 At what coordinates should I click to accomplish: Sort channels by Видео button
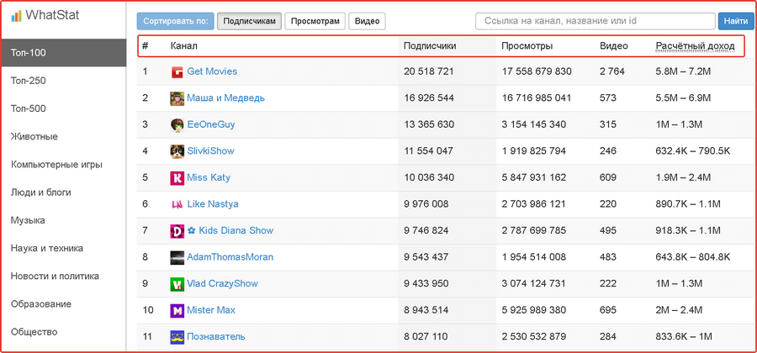[367, 21]
